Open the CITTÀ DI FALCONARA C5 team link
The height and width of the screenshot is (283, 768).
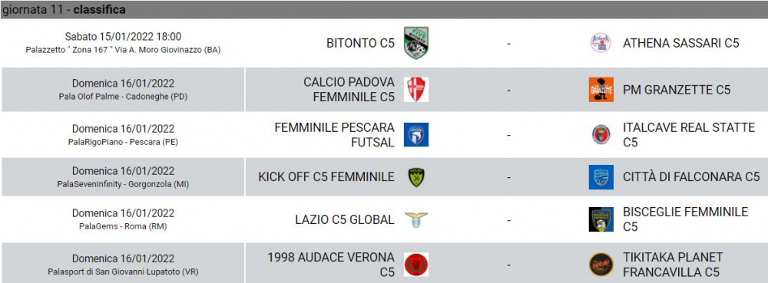pyautogui.click(x=692, y=177)
